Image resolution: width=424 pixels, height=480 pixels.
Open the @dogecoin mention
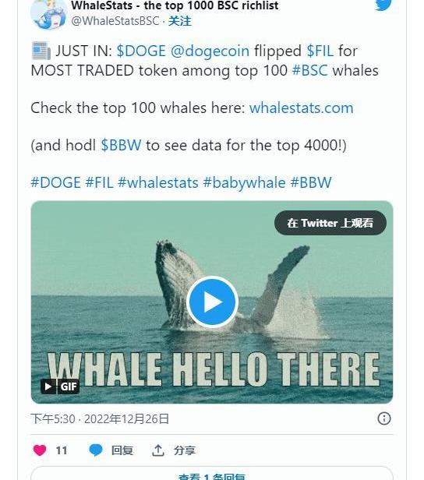(x=210, y=51)
